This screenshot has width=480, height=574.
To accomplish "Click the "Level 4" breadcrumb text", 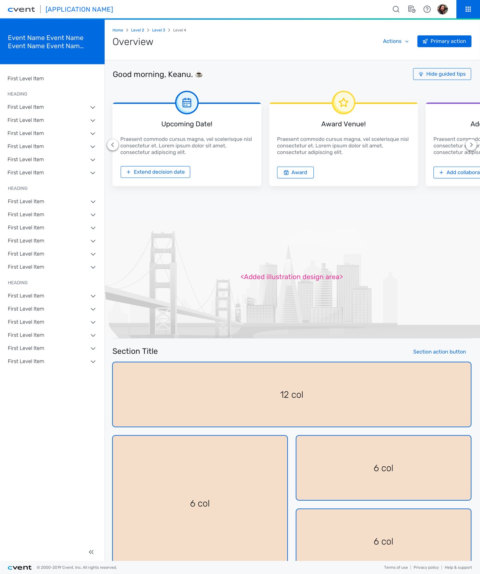I will tap(180, 30).
